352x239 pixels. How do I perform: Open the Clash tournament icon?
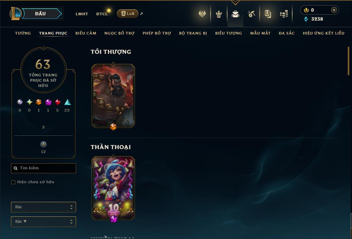tap(202, 14)
